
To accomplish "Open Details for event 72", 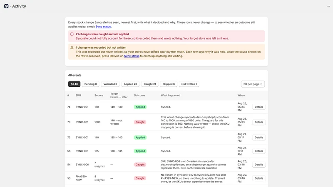I will coord(258,138).
